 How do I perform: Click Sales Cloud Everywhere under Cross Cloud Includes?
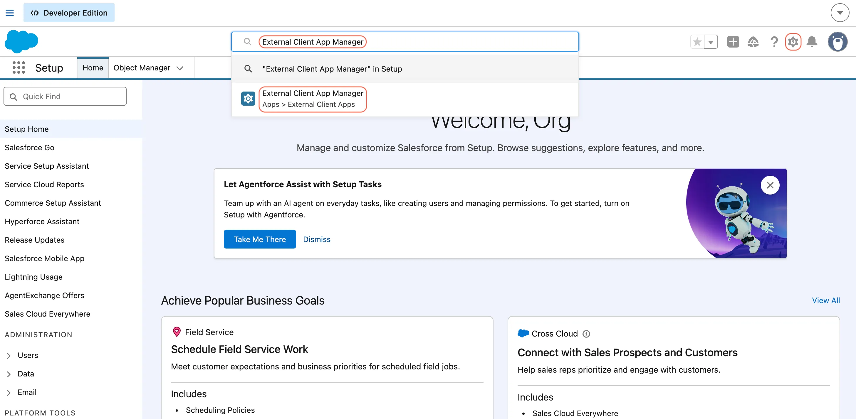point(575,413)
